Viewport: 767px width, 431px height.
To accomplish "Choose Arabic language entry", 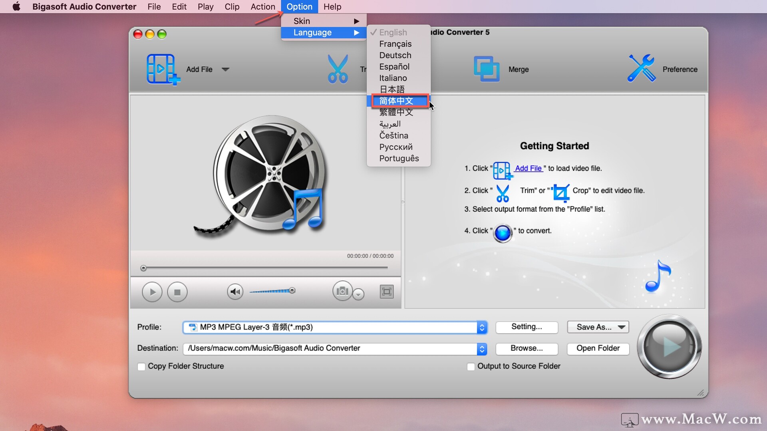I will pos(399,124).
